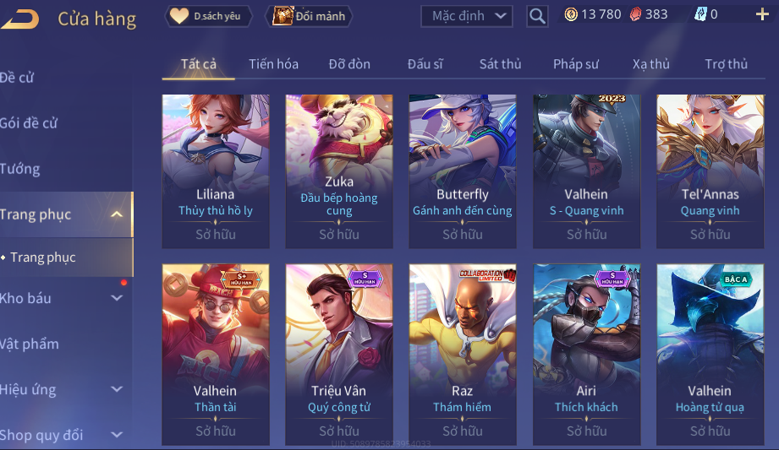Open Gói đề cử in sidebar
Screen dimensions: 779x450
pyautogui.click(x=29, y=123)
